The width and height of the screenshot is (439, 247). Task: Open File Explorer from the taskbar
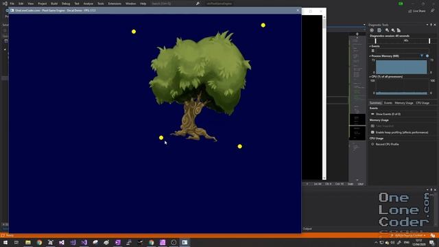pyautogui.click(x=28, y=242)
